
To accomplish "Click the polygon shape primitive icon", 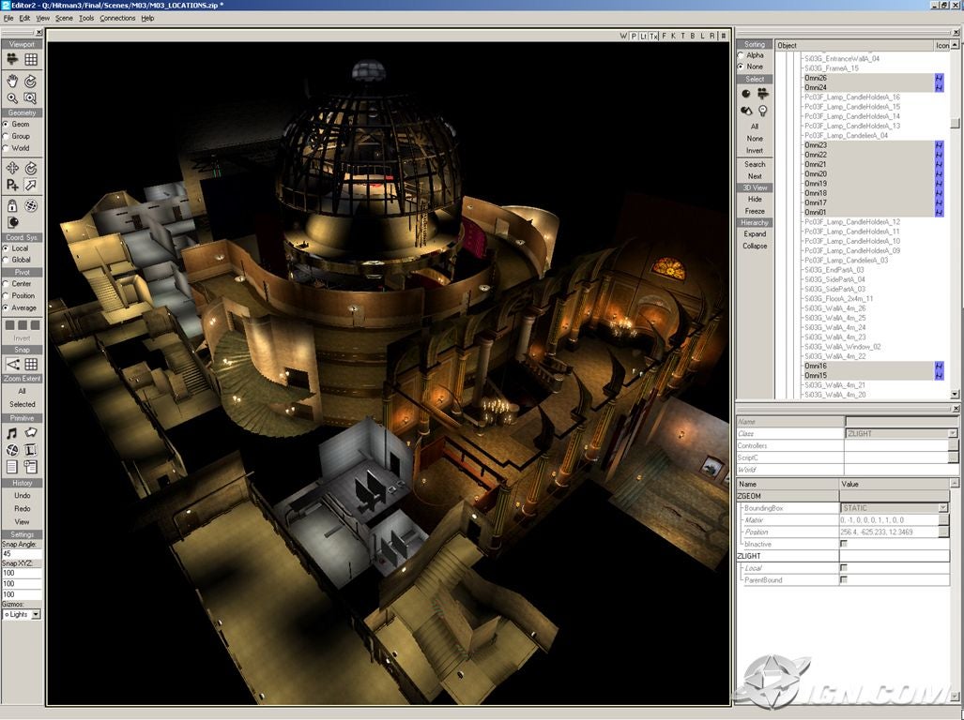I will click(x=31, y=434).
